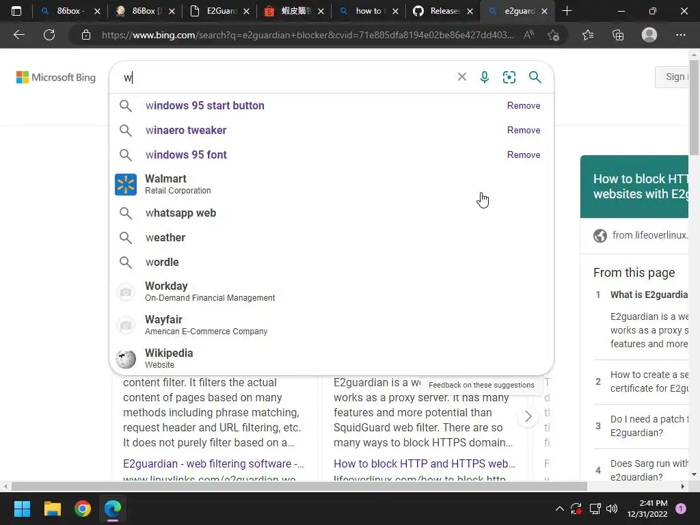Open the taskbar clock and date
The height and width of the screenshot is (525, 700).
pyautogui.click(x=647, y=509)
